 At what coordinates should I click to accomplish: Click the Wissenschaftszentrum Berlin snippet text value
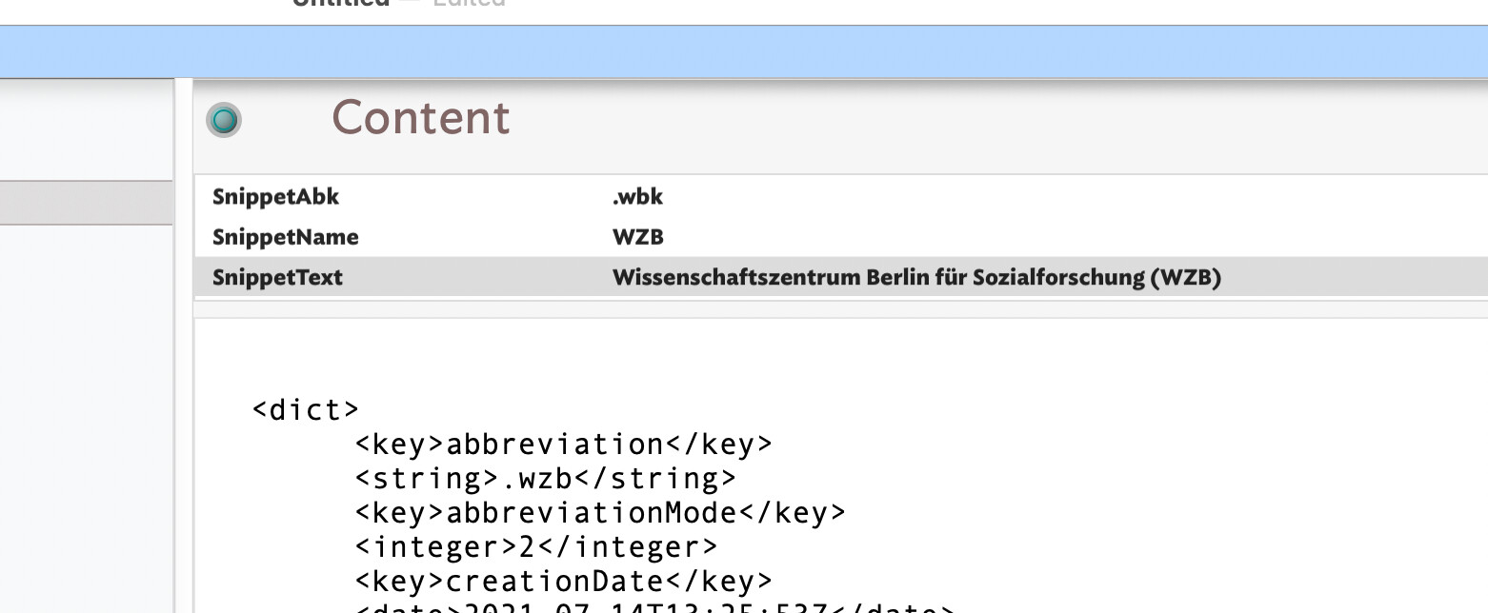click(x=915, y=278)
